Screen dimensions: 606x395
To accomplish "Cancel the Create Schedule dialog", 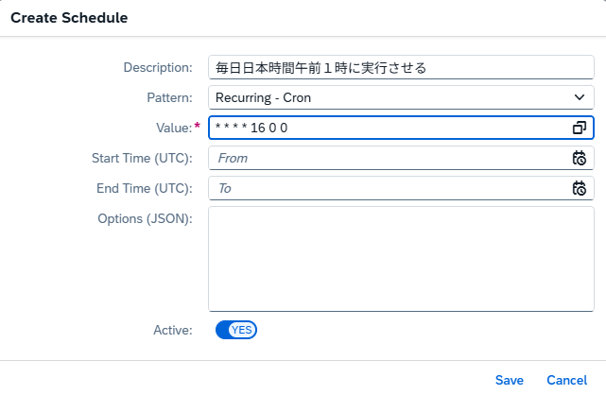I will pyautogui.click(x=566, y=380).
